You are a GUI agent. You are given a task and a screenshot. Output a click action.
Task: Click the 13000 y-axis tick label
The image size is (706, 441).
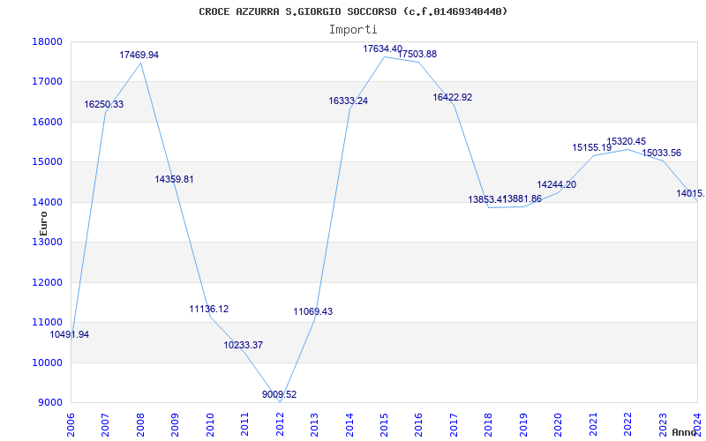pos(47,242)
